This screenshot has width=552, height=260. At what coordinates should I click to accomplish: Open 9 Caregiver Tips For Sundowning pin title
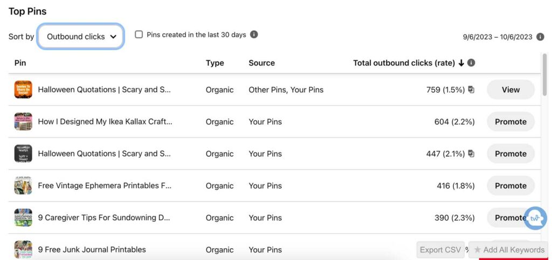[104, 218]
